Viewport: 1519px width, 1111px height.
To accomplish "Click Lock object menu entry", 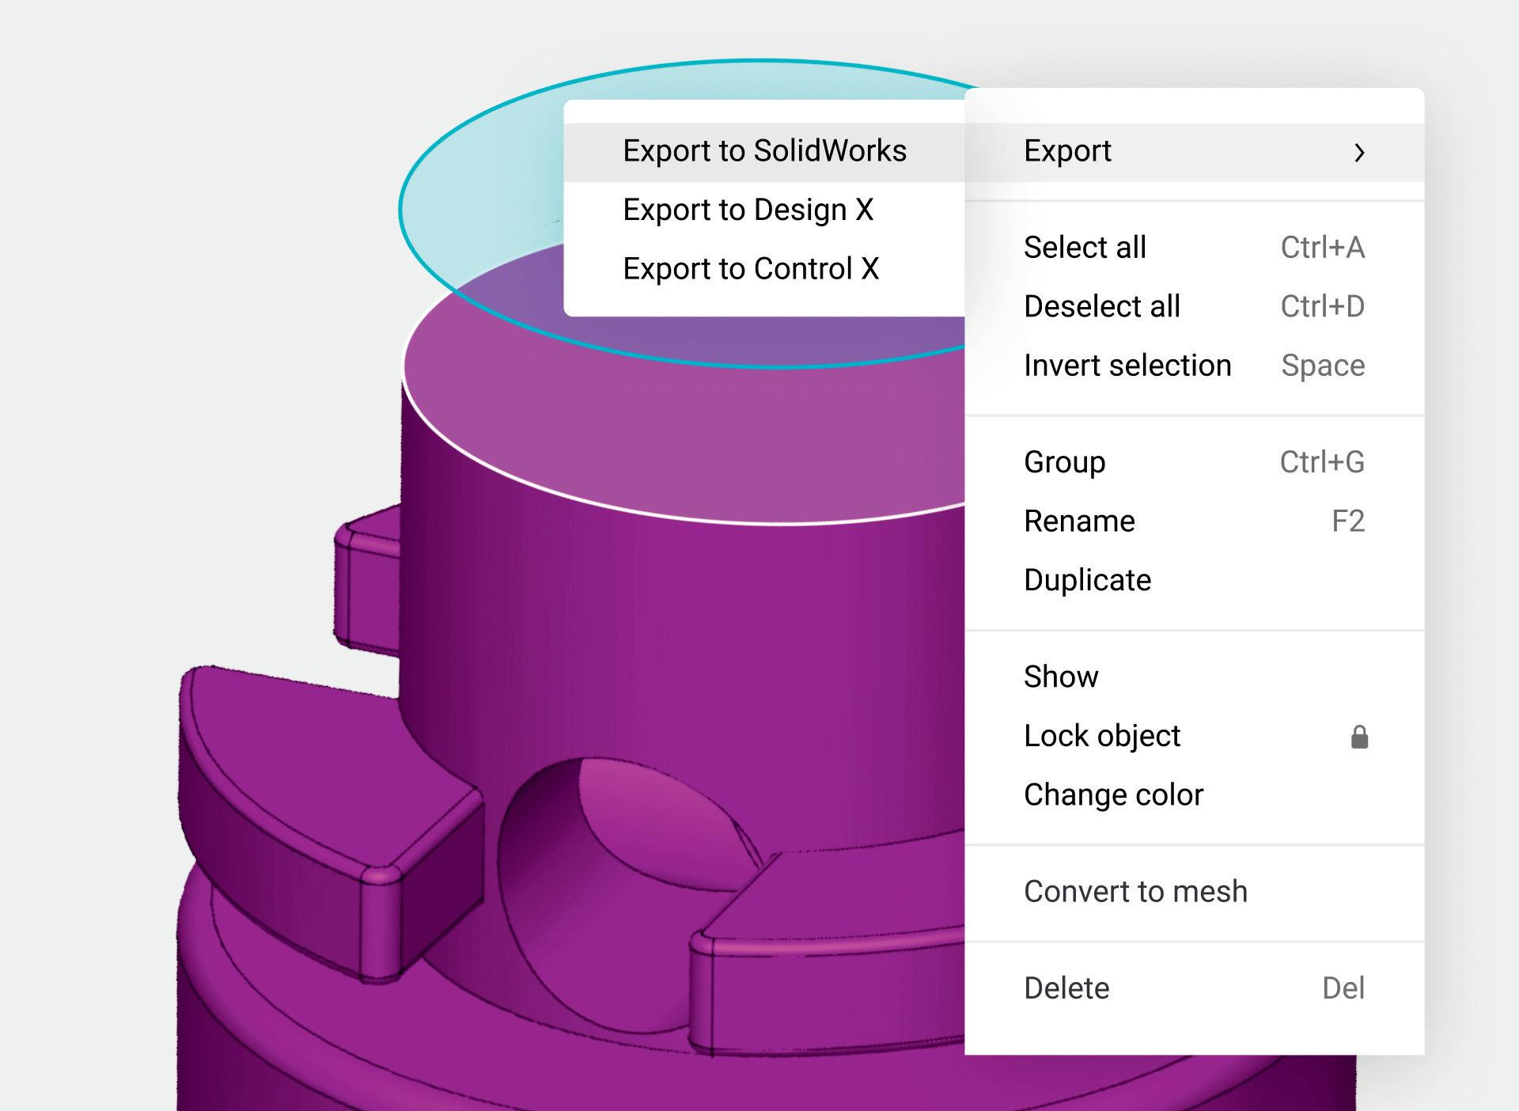I will tap(1101, 736).
